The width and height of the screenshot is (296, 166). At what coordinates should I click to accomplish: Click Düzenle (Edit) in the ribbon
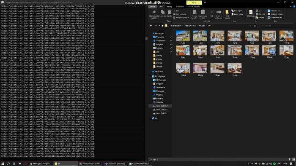tap(260, 14)
